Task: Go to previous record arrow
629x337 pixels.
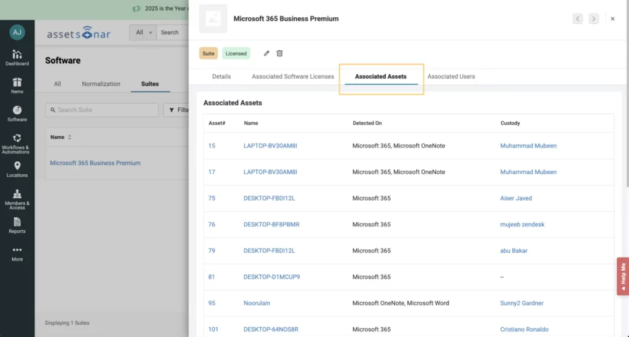Action: tap(577, 18)
